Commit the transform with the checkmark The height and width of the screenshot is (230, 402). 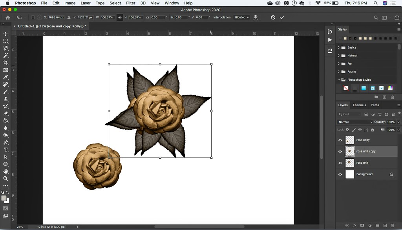[282, 18]
